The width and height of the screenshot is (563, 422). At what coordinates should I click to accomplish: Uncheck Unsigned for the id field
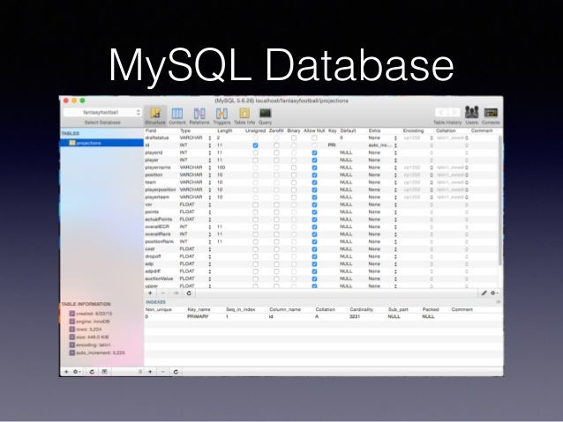pyautogui.click(x=255, y=145)
